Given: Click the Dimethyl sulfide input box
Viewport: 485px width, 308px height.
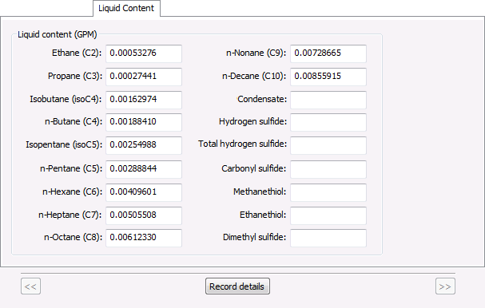Looking at the screenshot, I should tap(328, 238).
